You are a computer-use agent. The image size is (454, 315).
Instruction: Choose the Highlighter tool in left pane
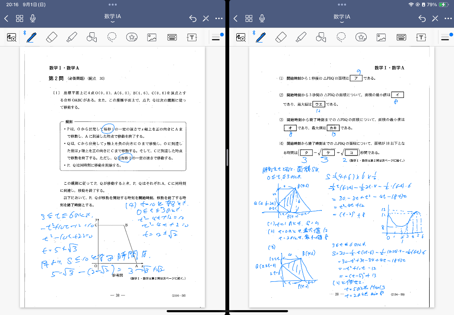pos(72,37)
